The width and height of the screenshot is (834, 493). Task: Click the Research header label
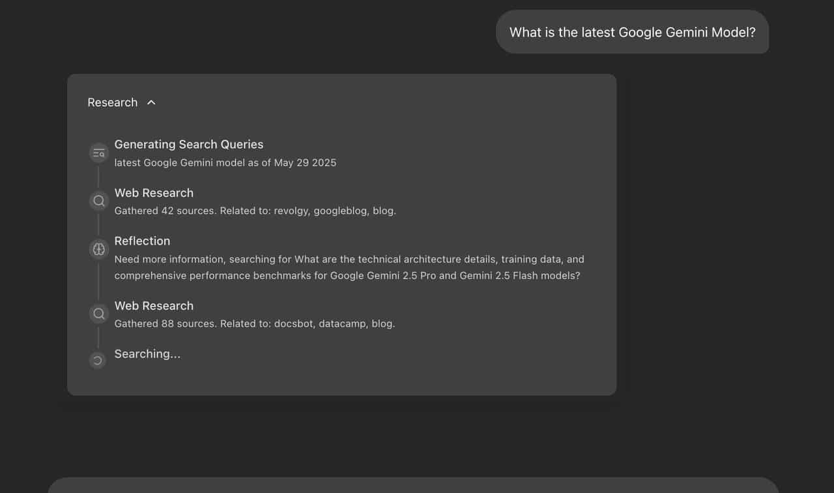113,102
